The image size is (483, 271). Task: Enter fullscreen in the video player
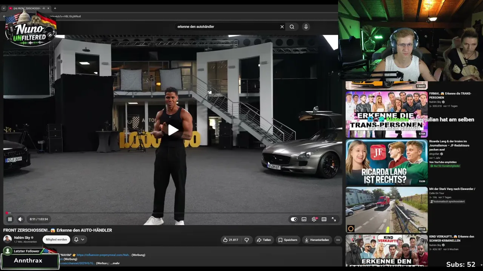[x=334, y=219]
